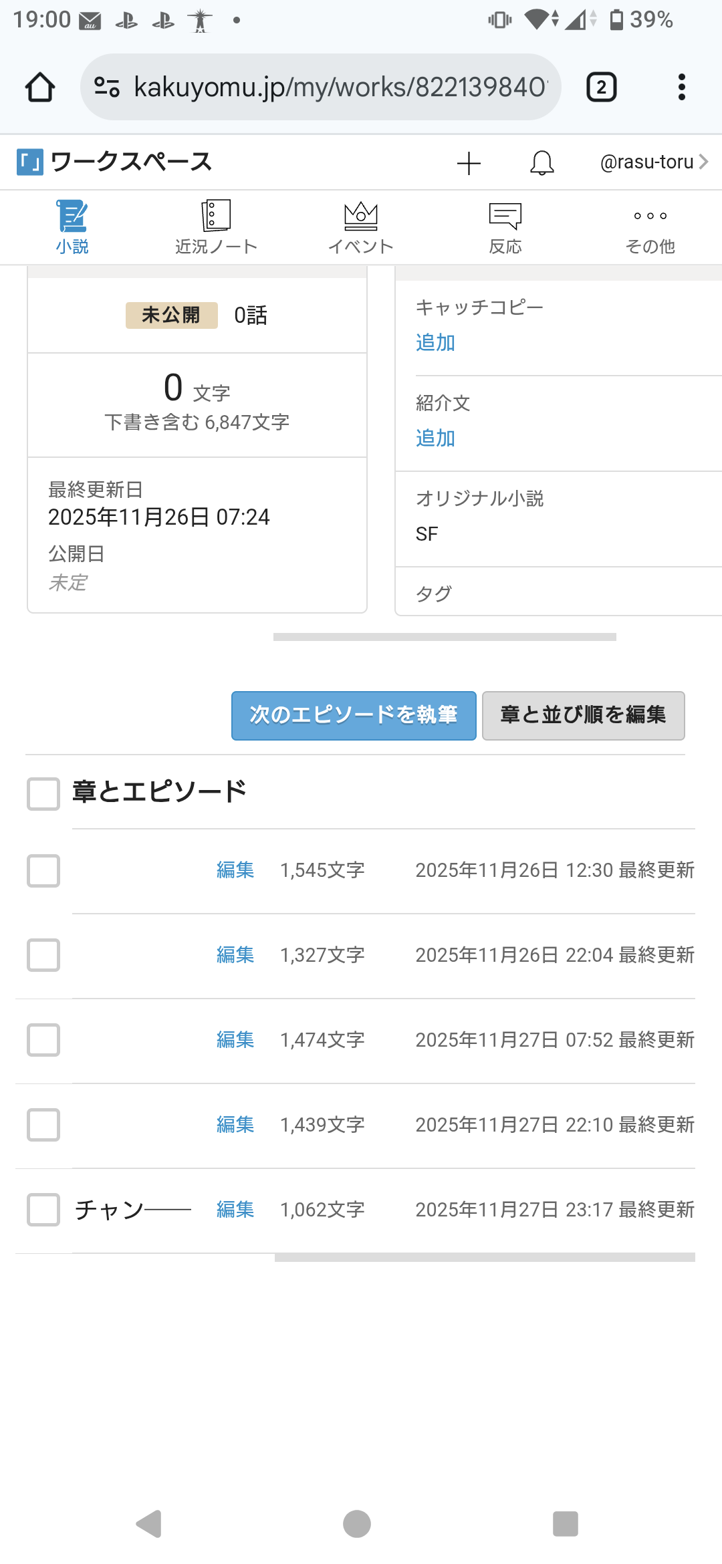722x1564 pixels.
Task: Expand the @rasu-toru account chevron
Action: coord(703,162)
